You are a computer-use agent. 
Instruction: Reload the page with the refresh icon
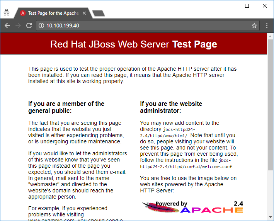pos(29,25)
